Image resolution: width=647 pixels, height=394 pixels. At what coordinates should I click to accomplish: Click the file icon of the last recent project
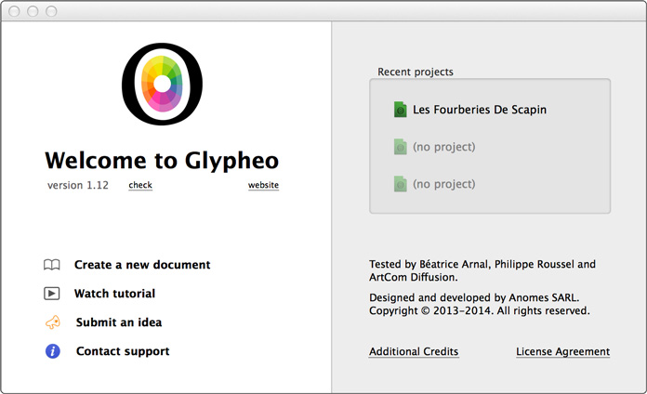(400, 184)
